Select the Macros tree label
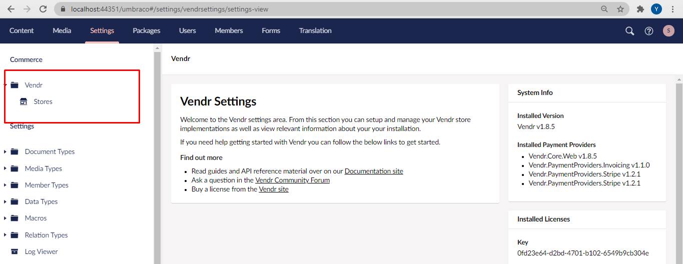The width and height of the screenshot is (683, 264). [36, 218]
